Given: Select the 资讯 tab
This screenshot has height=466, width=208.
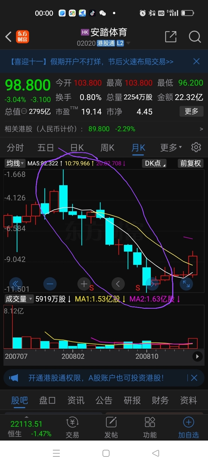Looking at the screenshot, I should pyautogui.click(x=76, y=400).
